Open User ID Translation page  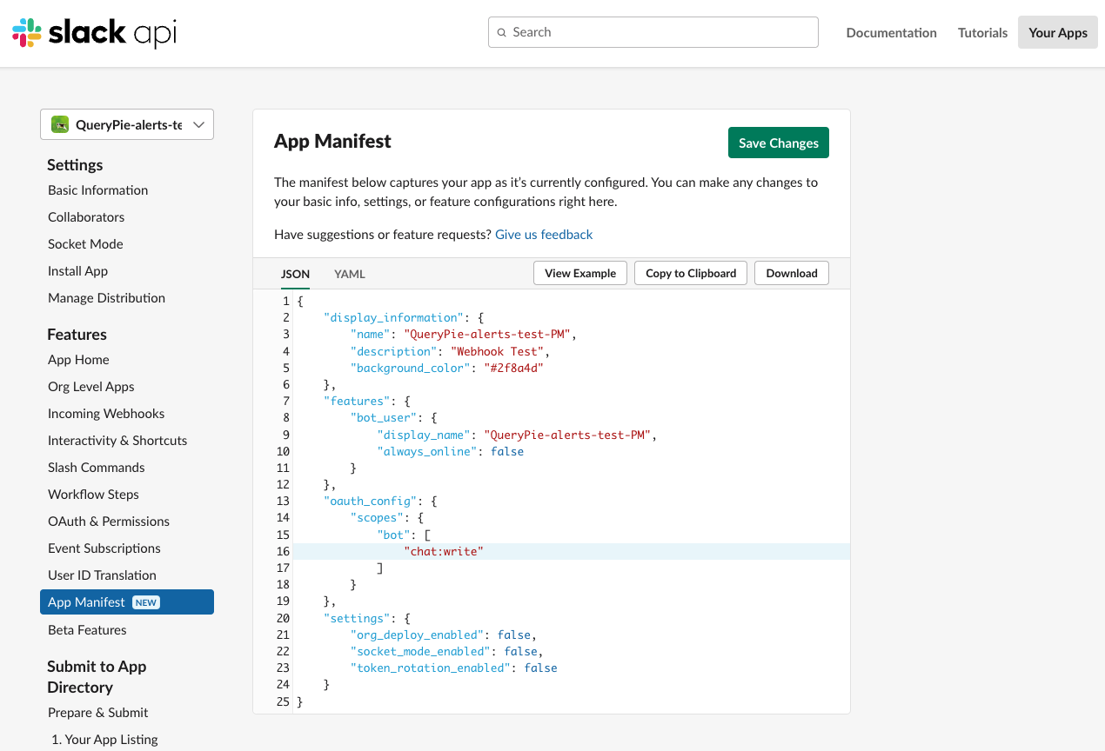tap(102, 575)
